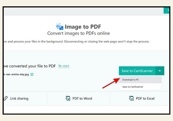The width and height of the screenshot is (173, 121).
Task: Open the PDF to Word label
Action: (82, 99)
